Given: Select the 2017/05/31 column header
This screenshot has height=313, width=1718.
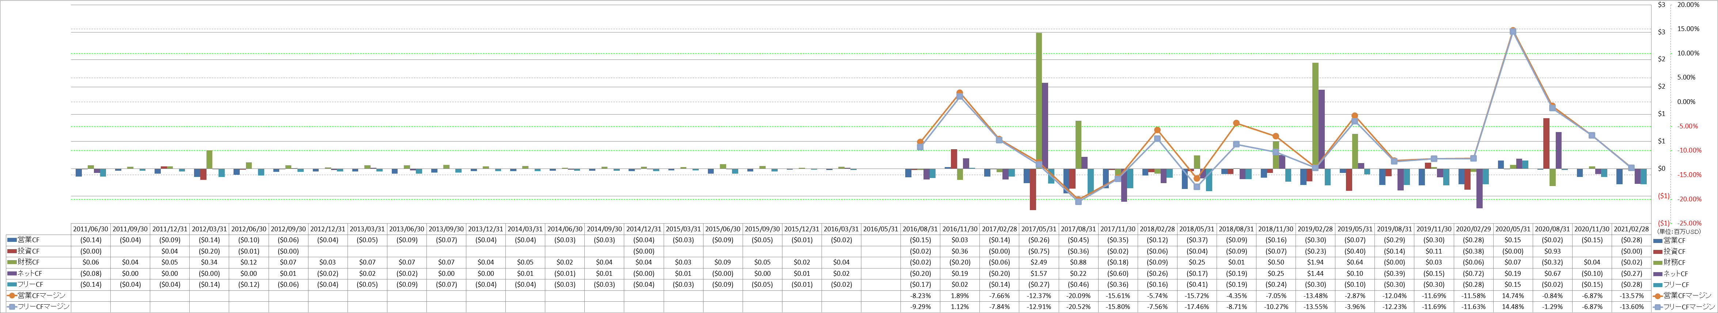Looking at the screenshot, I should point(1039,229).
